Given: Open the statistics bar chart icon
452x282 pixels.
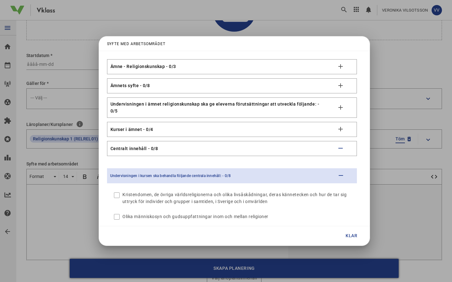Looking at the screenshot, I should 8,158.
